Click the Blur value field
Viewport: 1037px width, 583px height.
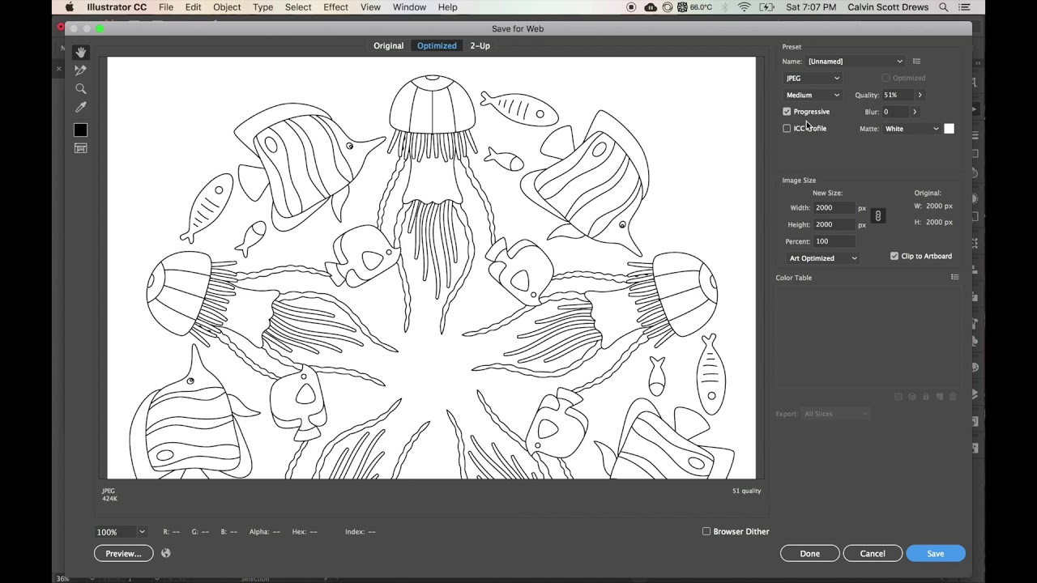(x=895, y=112)
